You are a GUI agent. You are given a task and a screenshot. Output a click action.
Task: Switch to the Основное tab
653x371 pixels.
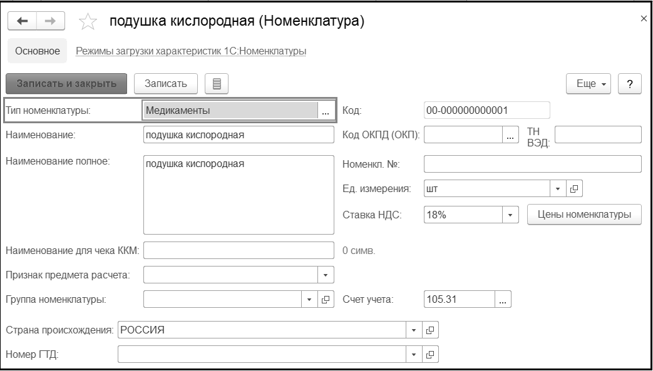click(x=37, y=51)
